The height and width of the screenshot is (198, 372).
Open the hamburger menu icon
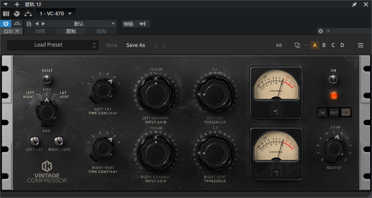pyautogui.click(x=361, y=45)
